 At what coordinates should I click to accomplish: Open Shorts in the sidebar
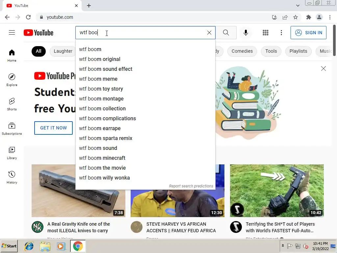(12, 104)
